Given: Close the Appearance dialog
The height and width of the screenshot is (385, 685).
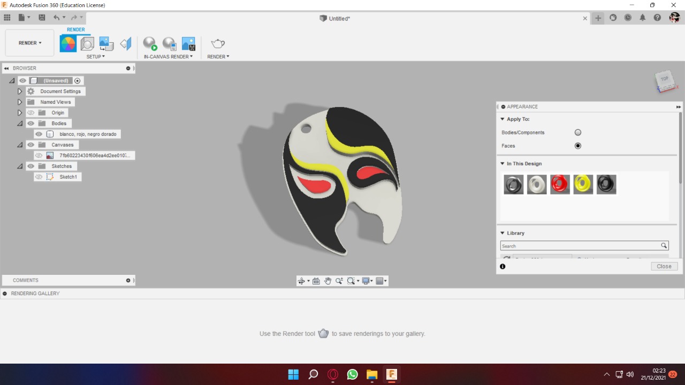Looking at the screenshot, I should click(x=664, y=266).
